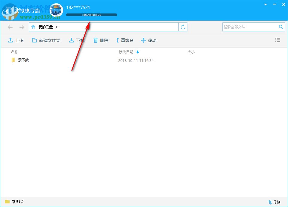
Task: Create a folder with 新建文件夹
Action: click(x=46, y=40)
